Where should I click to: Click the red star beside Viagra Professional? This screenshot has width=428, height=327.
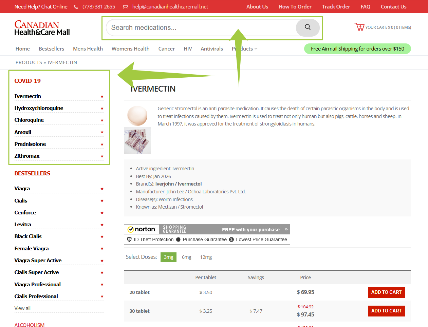click(102, 285)
